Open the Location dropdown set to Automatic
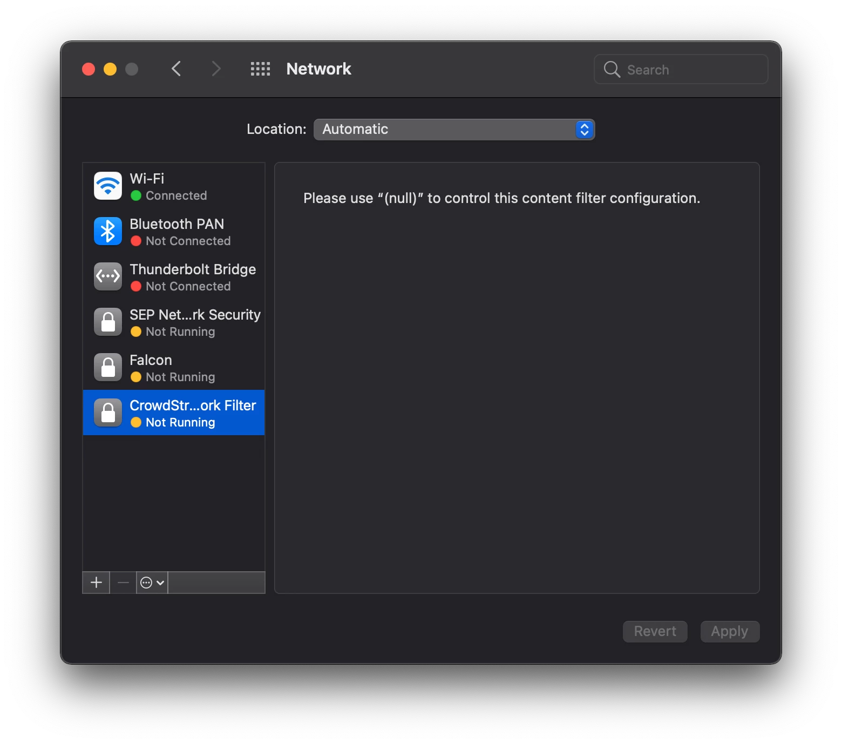 click(x=454, y=130)
